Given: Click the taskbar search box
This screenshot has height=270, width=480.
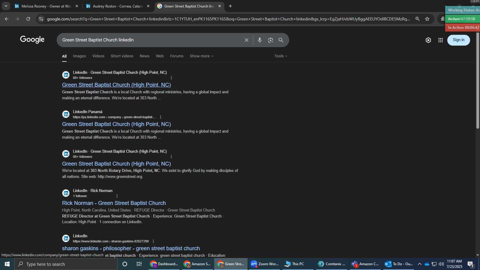Looking at the screenshot, I should click(x=66, y=264).
